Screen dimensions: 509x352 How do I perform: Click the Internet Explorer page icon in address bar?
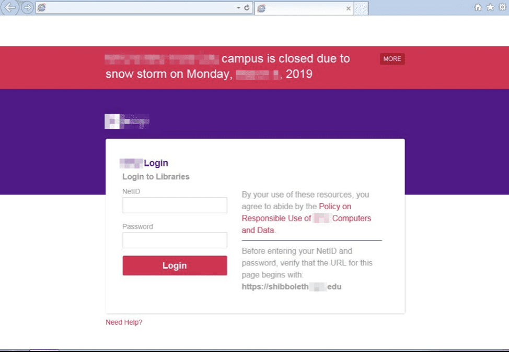pos(42,8)
